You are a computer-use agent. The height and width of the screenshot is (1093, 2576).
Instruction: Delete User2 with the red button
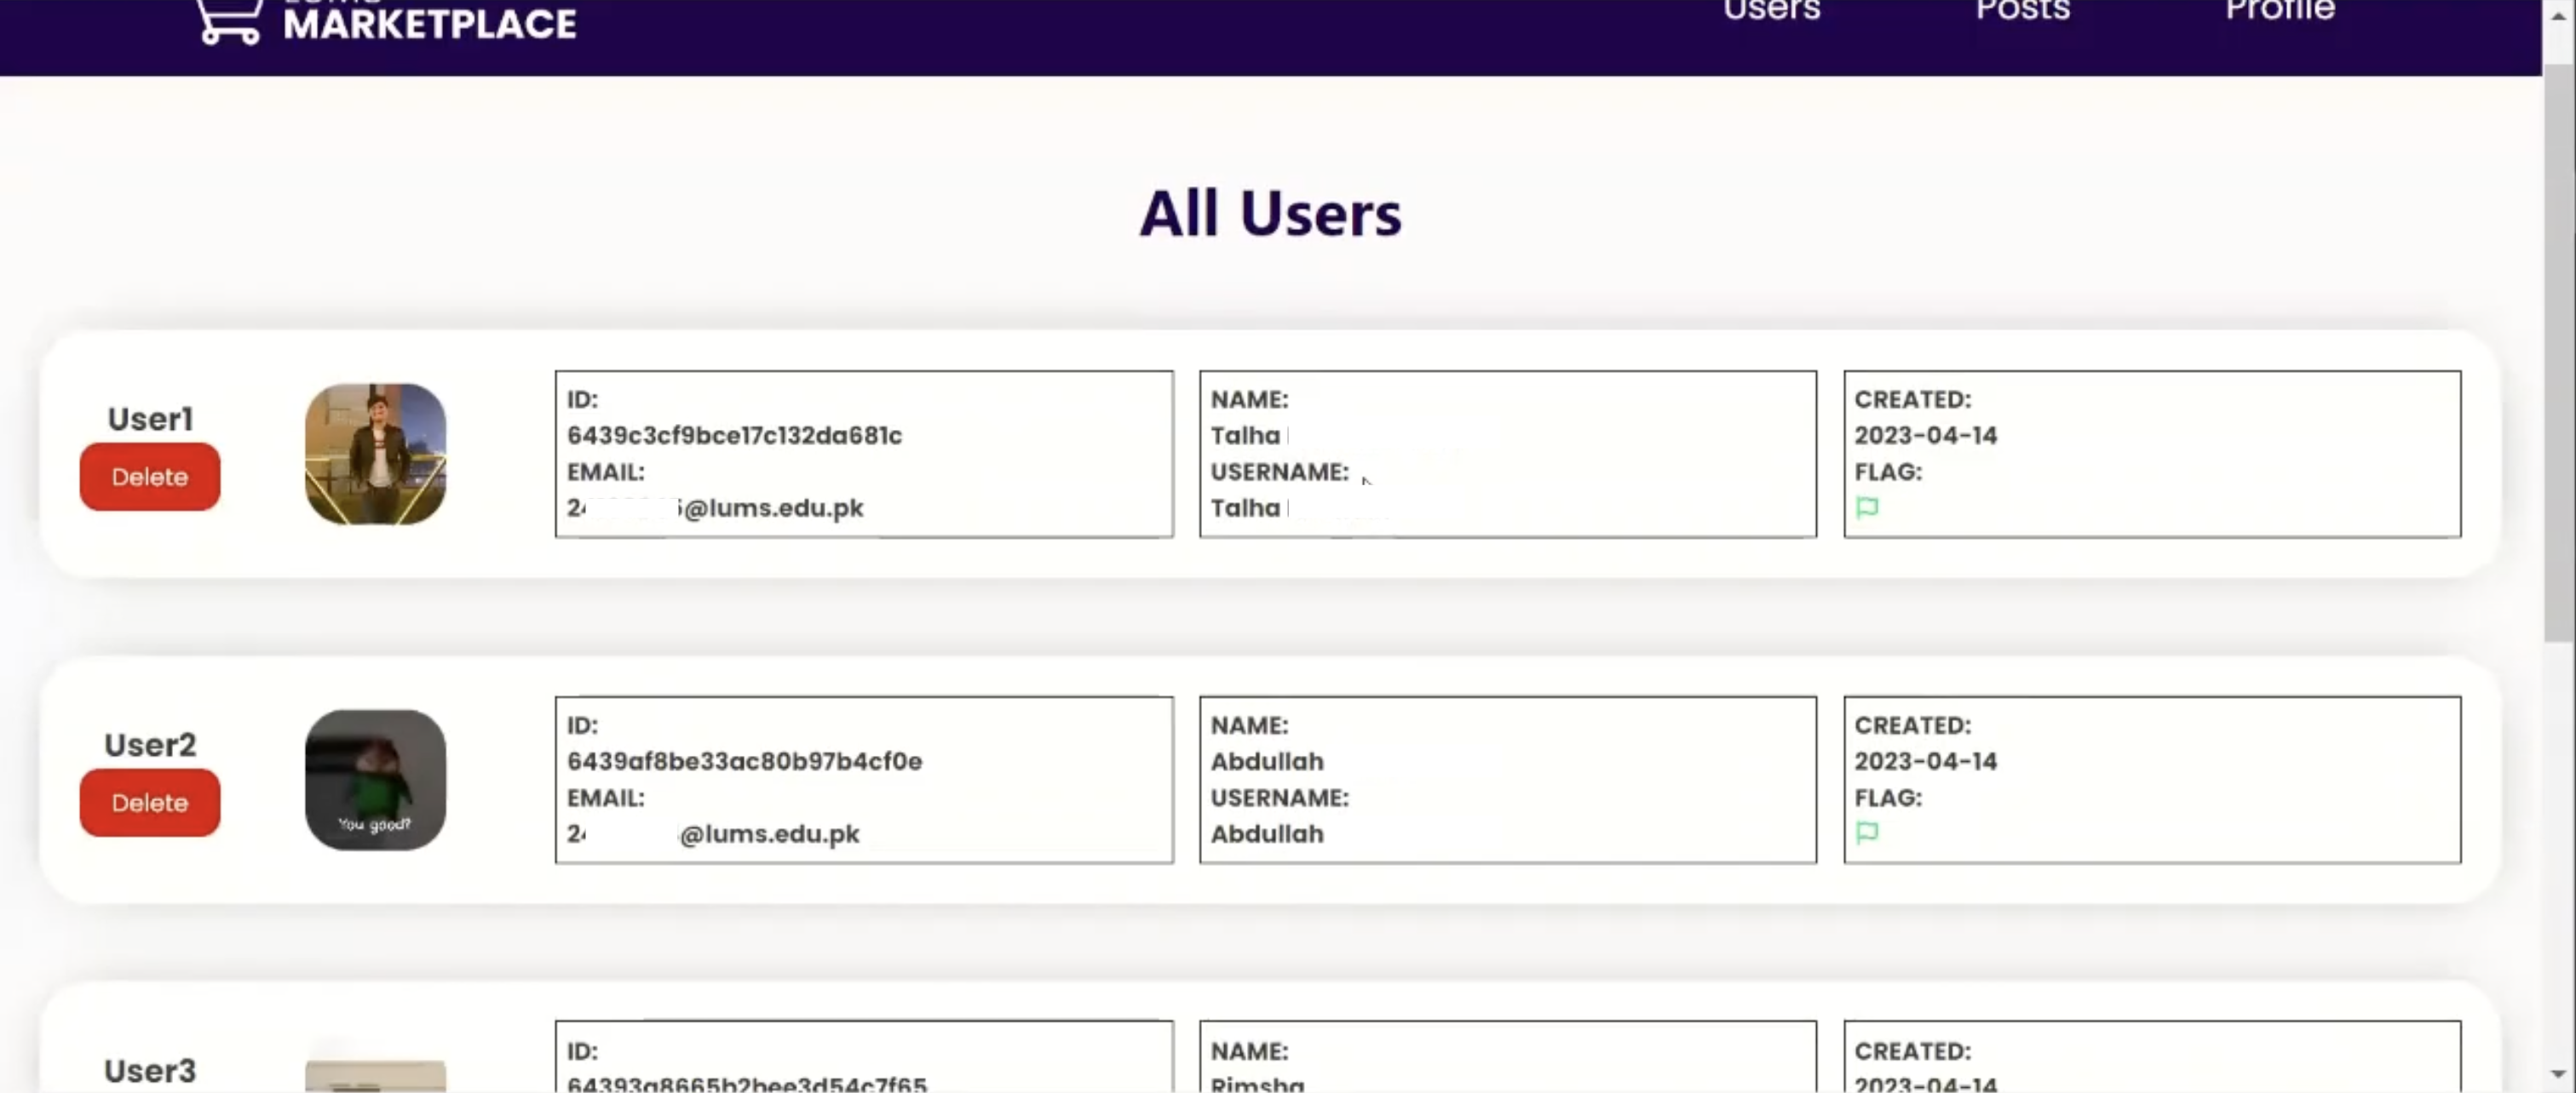click(149, 802)
